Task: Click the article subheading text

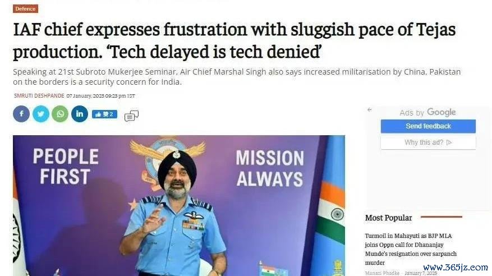Action: (237, 77)
